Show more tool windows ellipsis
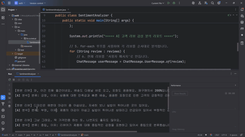The image size is (245, 137). pyautogui.click(x=3, y=24)
